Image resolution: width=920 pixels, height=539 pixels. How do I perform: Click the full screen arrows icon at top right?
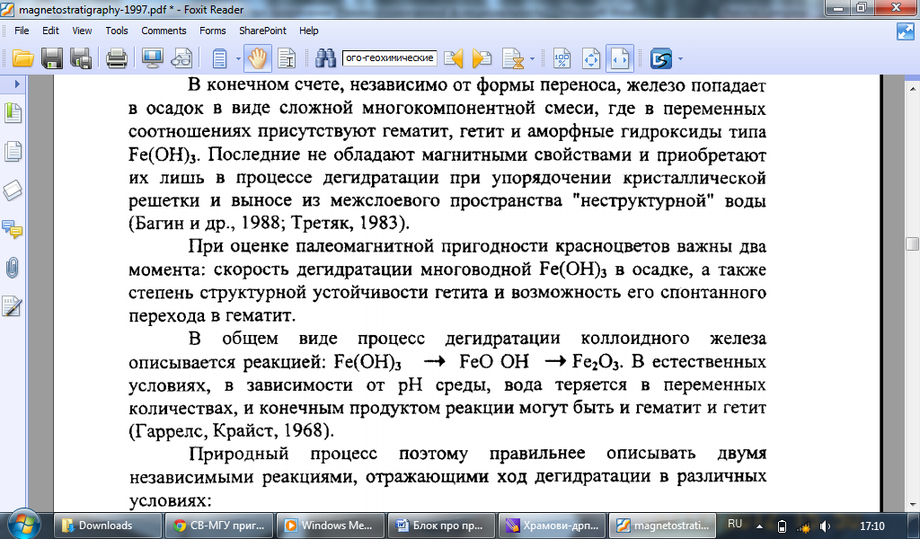tap(906, 31)
